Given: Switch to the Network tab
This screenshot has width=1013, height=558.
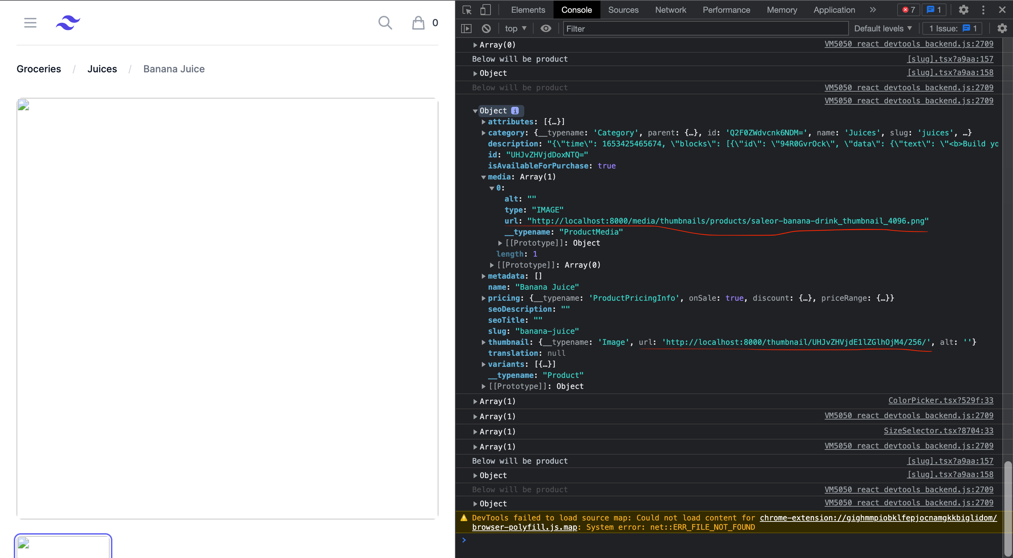Looking at the screenshot, I should pyautogui.click(x=670, y=10).
